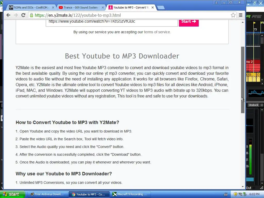Click the page's vertical scrollbar thumb
The image size is (264, 198).
pos(243,80)
